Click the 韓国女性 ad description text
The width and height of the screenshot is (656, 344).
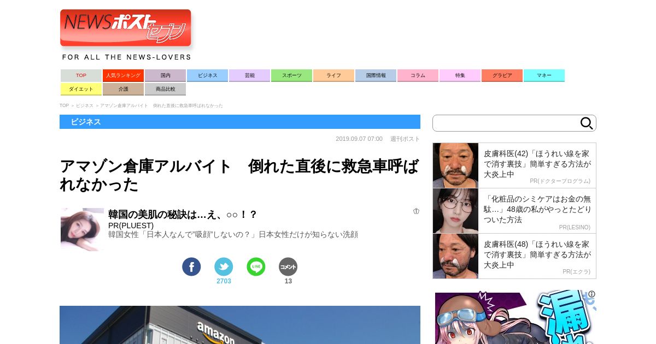coord(233,234)
